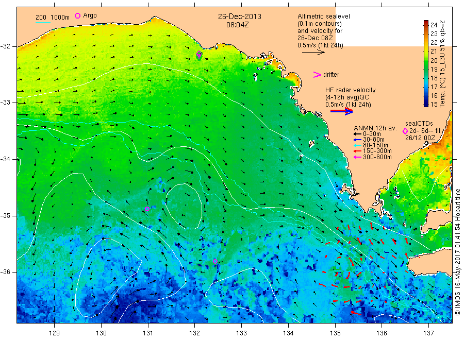Click the '26-Dec-2013' date label

click(240, 16)
